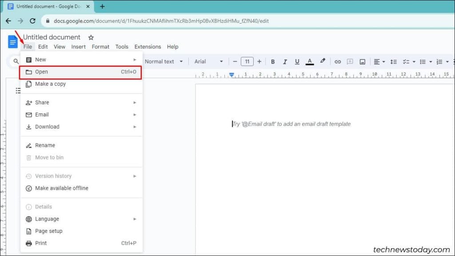This screenshot has height=256, width=455.
Task: Choose Open in the File menu
Action: [81, 72]
